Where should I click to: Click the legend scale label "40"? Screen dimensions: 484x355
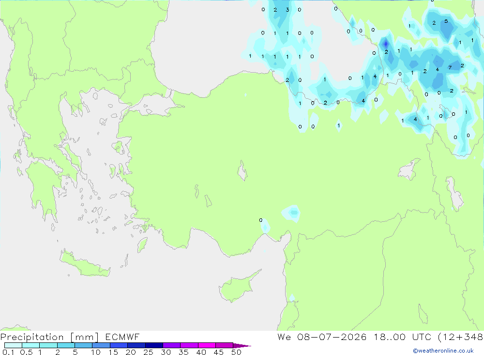click(201, 352)
